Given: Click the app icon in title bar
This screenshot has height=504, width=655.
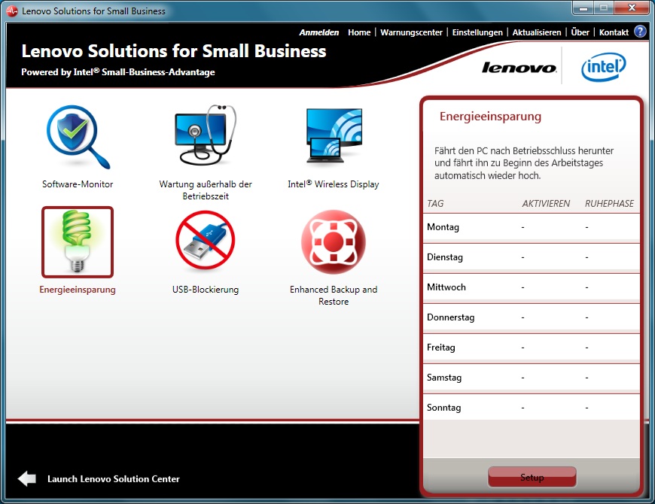Looking at the screenshot, I should coord(12,11).
